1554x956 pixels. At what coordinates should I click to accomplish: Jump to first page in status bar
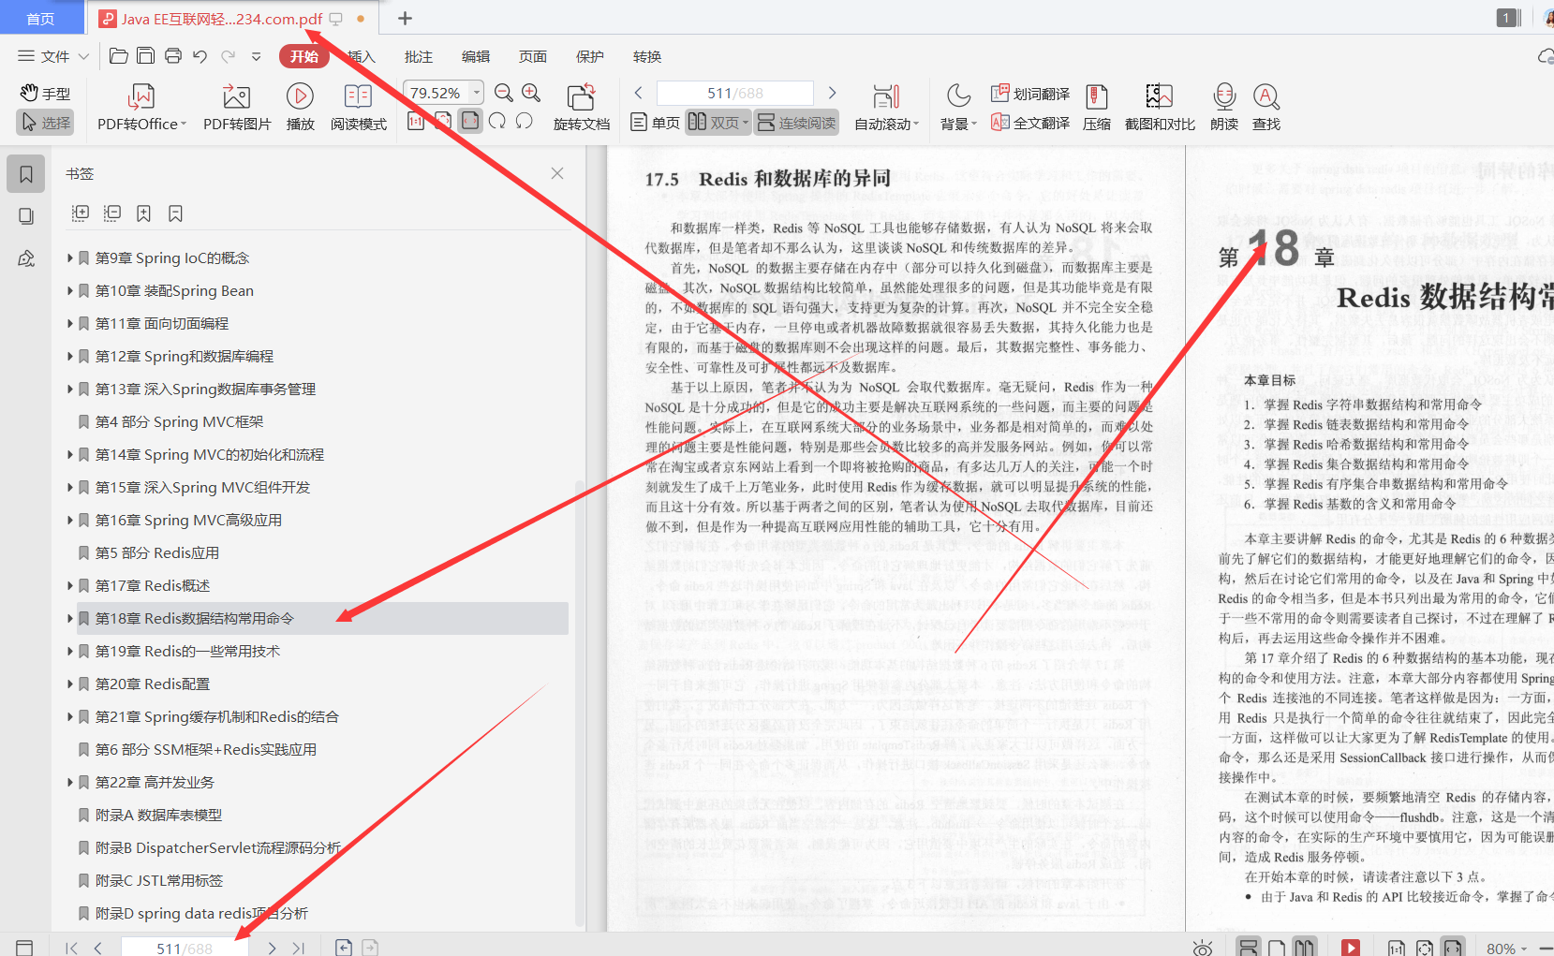71,948
